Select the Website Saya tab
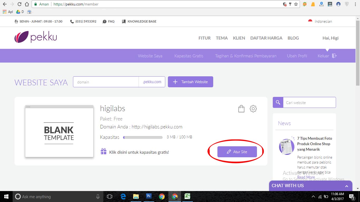The height and width of the screenshot is (202, 360). [x=150, y=56]
